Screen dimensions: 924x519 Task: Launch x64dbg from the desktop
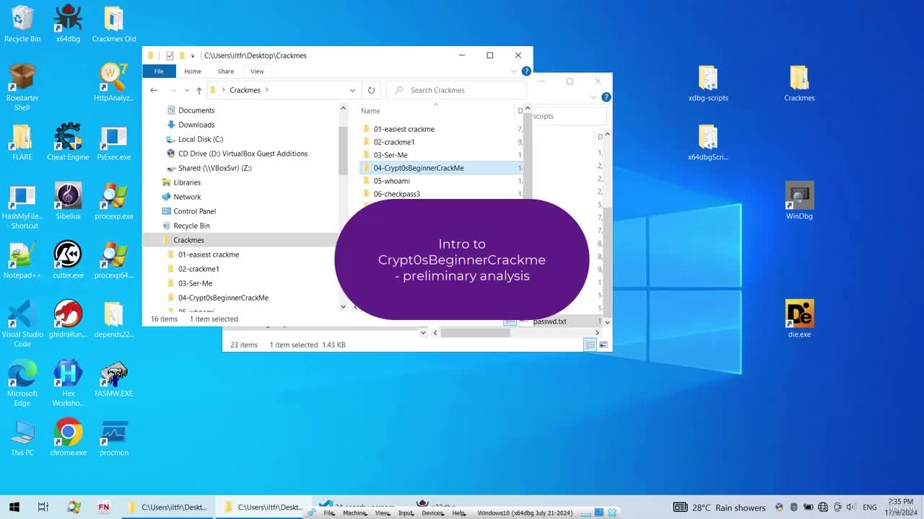pyautogui.click(x=68, y=25)
